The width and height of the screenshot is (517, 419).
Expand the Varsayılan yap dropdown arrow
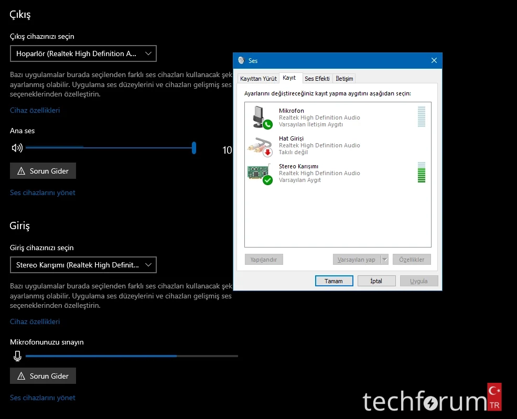(384, 260)
